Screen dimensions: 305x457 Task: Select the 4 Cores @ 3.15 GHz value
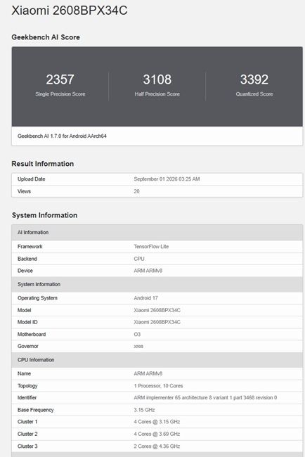click(x=157, y=422)
